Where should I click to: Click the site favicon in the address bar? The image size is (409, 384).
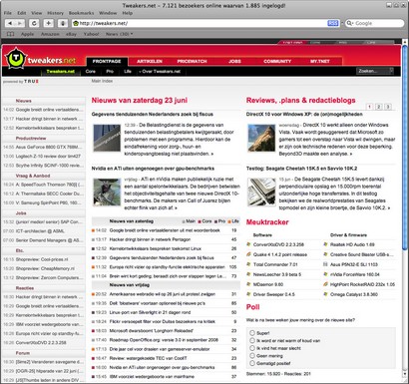[76, 23]
